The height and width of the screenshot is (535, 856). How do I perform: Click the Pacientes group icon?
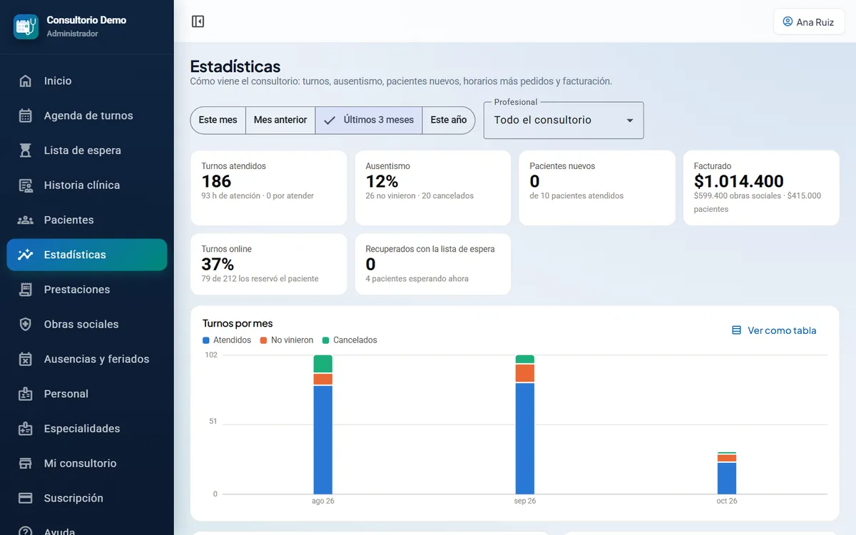tap(26, 220)
